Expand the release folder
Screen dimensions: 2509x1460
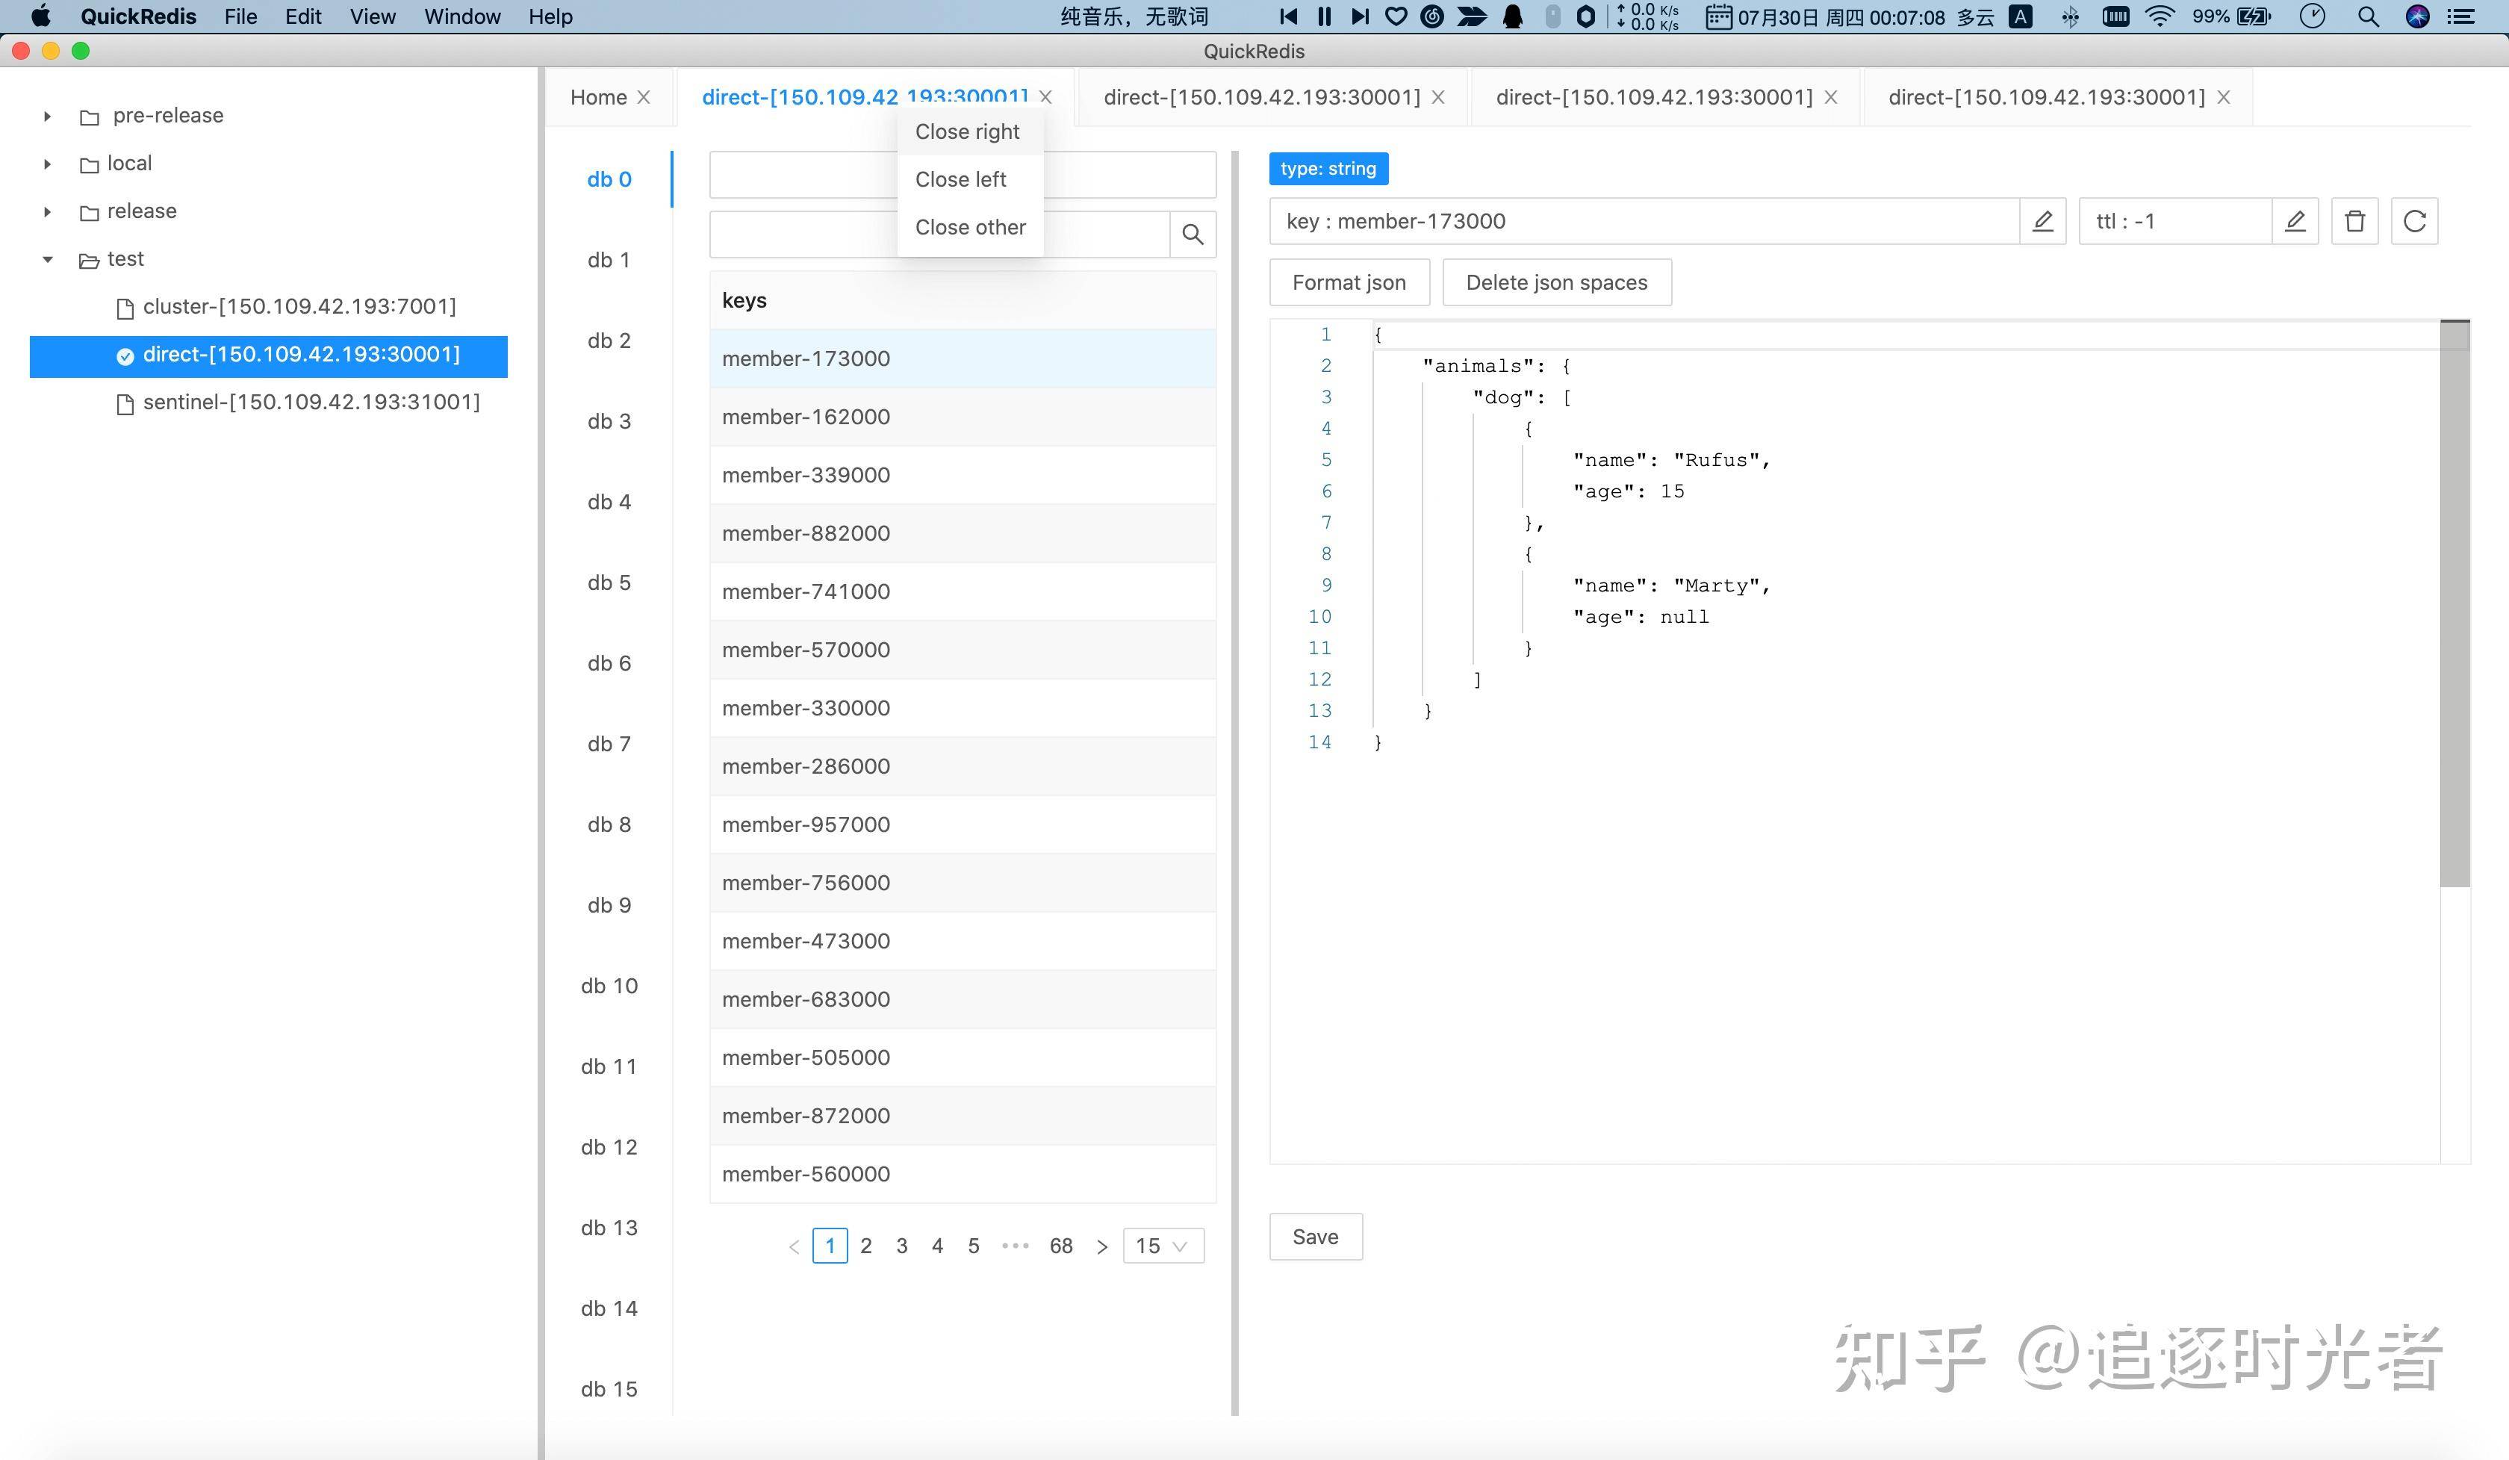pos(47,212)
